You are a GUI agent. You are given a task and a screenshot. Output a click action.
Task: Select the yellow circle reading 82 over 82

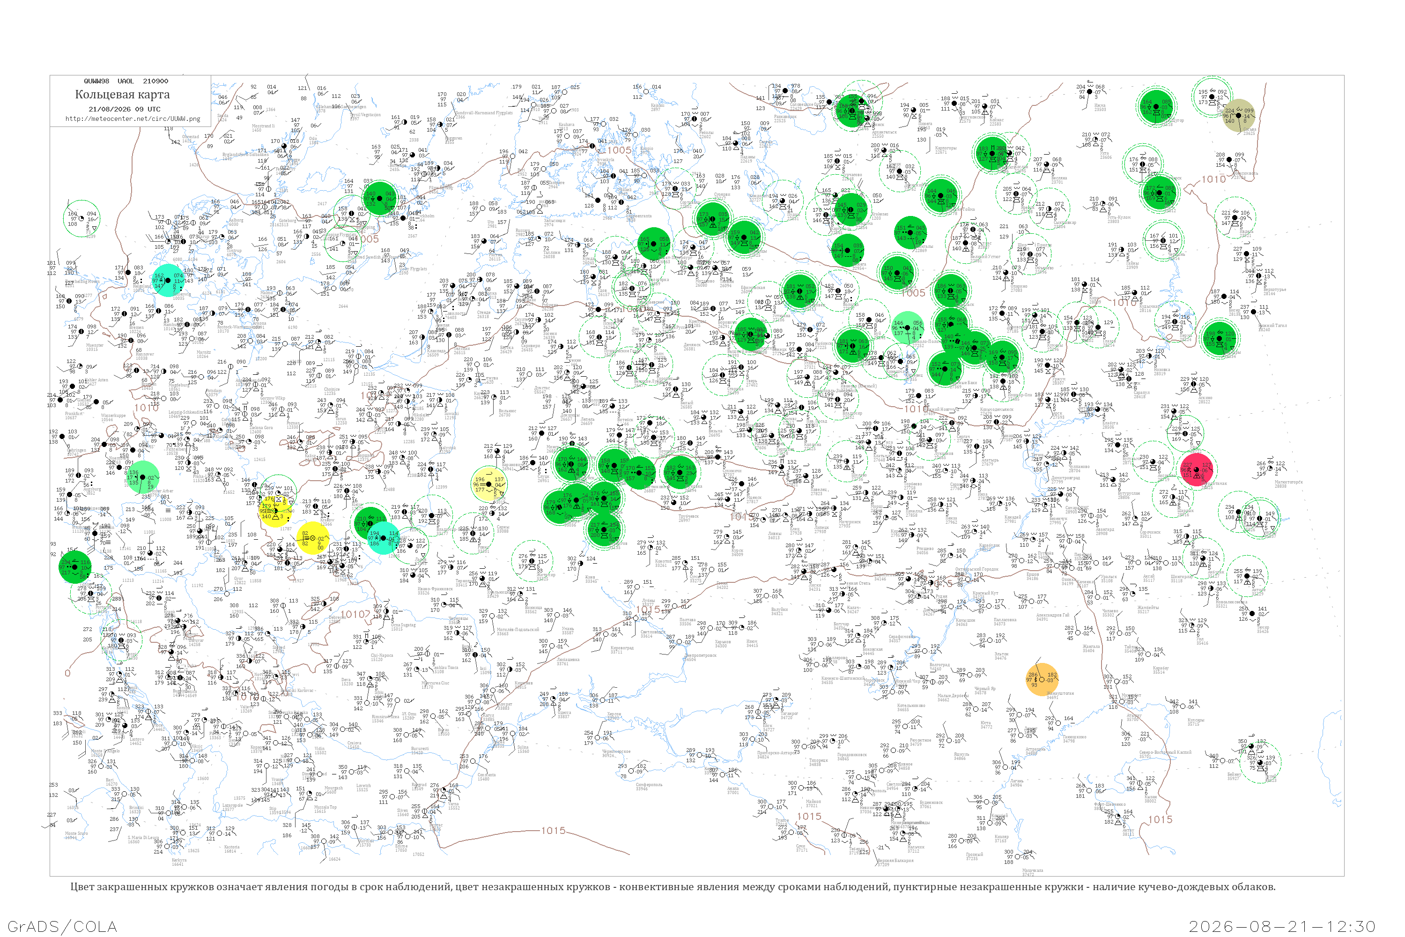pyautogui.click(x=313, y=538)
